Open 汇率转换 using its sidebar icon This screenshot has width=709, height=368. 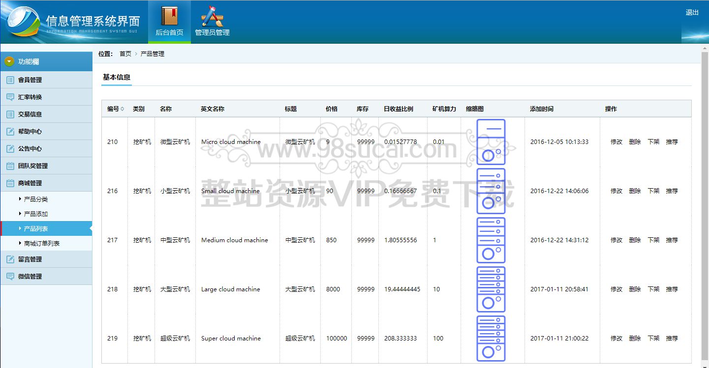pyautogui.click(x=10, y=97)
